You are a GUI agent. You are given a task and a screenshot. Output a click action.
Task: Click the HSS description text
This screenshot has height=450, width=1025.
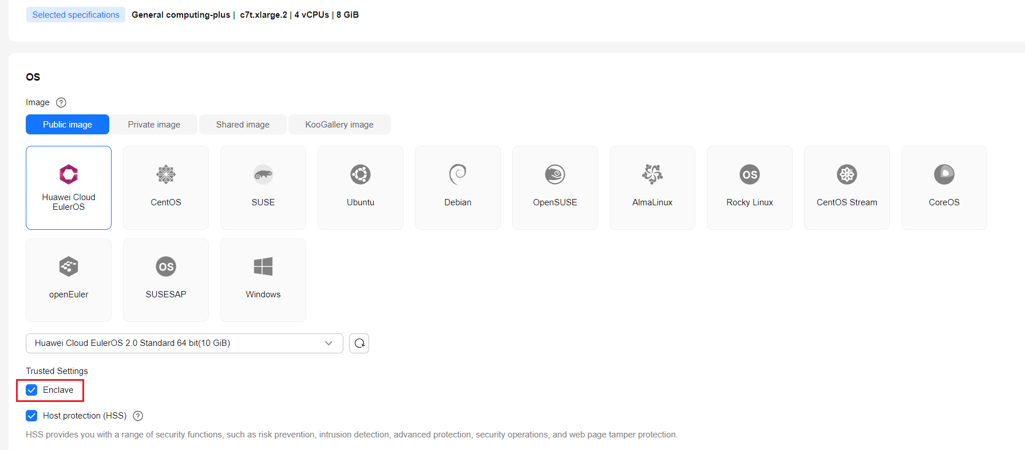click(x=351, y=435)
